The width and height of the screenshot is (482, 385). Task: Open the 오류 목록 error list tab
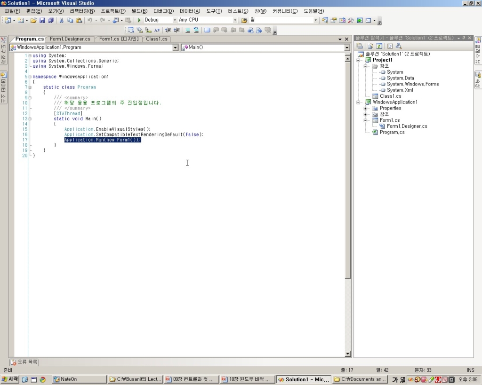[24, 362]
